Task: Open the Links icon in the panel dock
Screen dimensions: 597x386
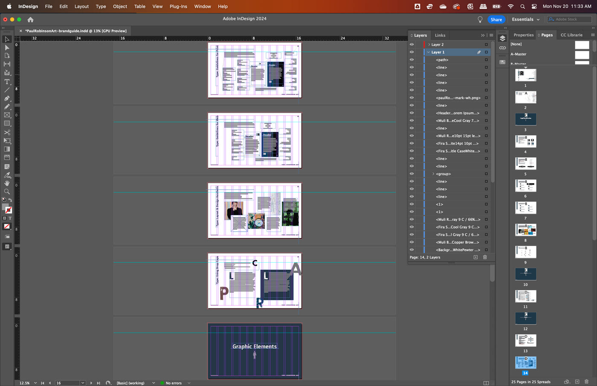Action: 502,48
